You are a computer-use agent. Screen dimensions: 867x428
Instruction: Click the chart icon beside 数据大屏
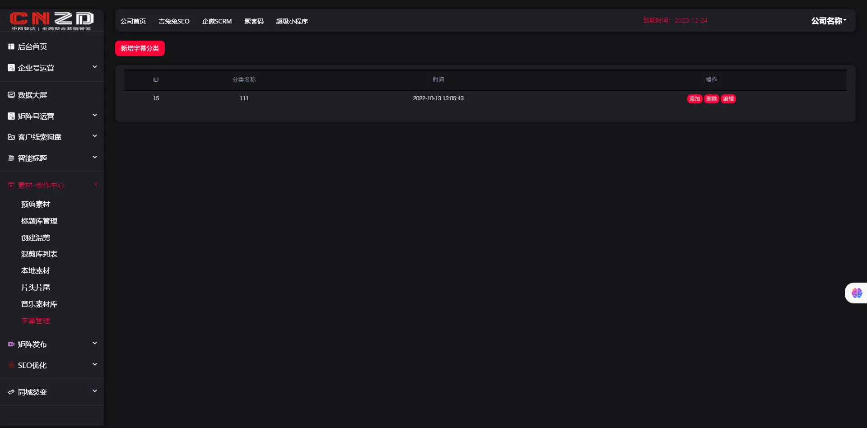11,95
